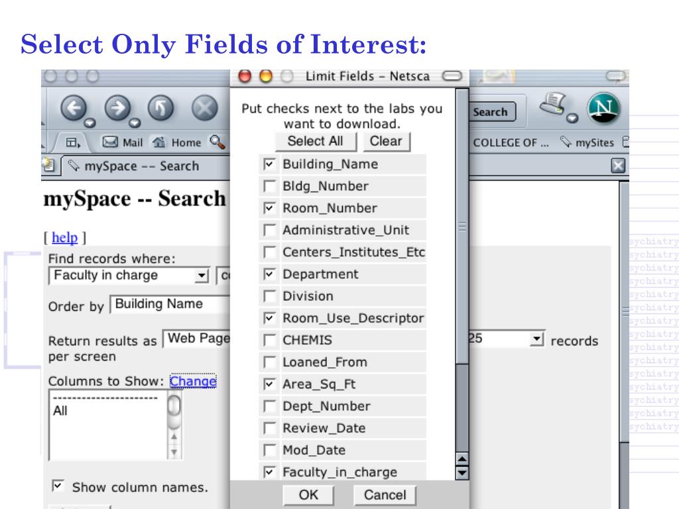Click Cancel in Limit Fields dialog
679x509 pixels.
coord(385,494)
